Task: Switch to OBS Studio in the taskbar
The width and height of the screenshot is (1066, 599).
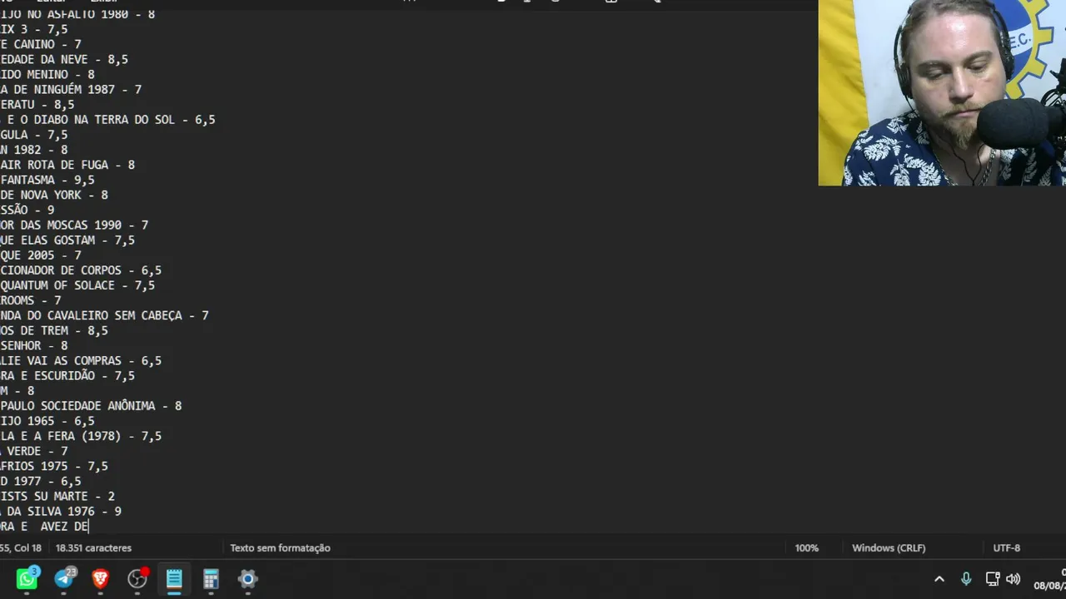Action: tap(137, 578)
